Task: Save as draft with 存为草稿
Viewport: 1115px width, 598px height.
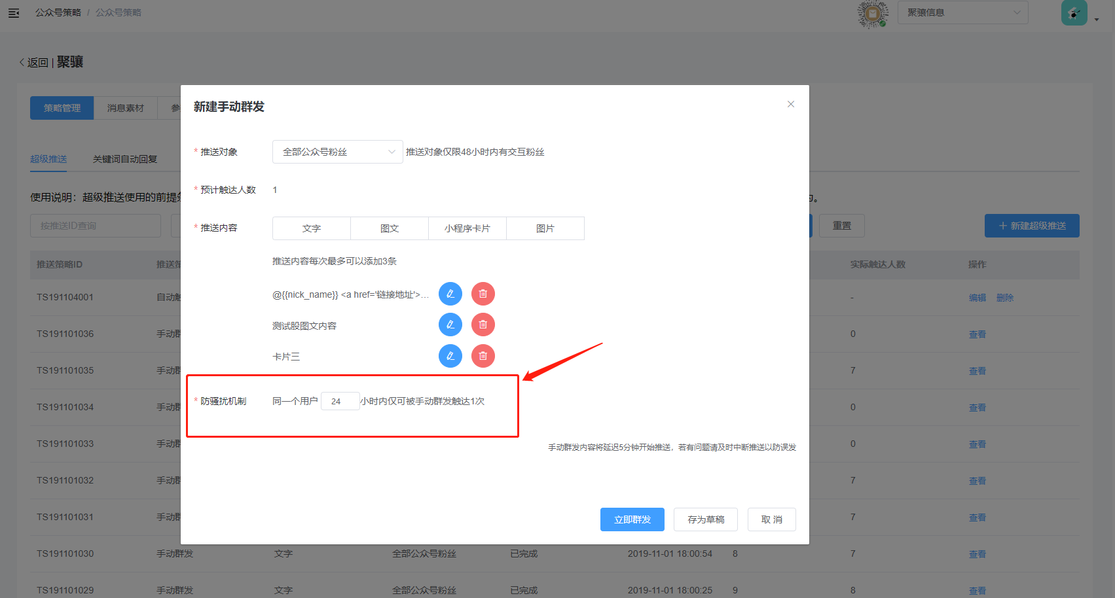Action: 705,519
